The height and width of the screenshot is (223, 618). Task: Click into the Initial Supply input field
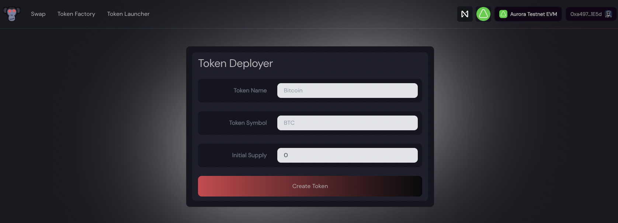pos(347,155)
